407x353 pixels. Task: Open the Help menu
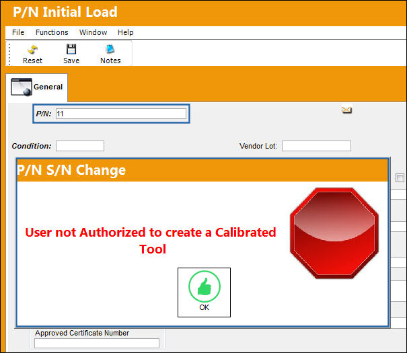pyautogui.click(x=126, y=32)
